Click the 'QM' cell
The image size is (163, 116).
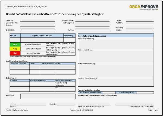65,88
